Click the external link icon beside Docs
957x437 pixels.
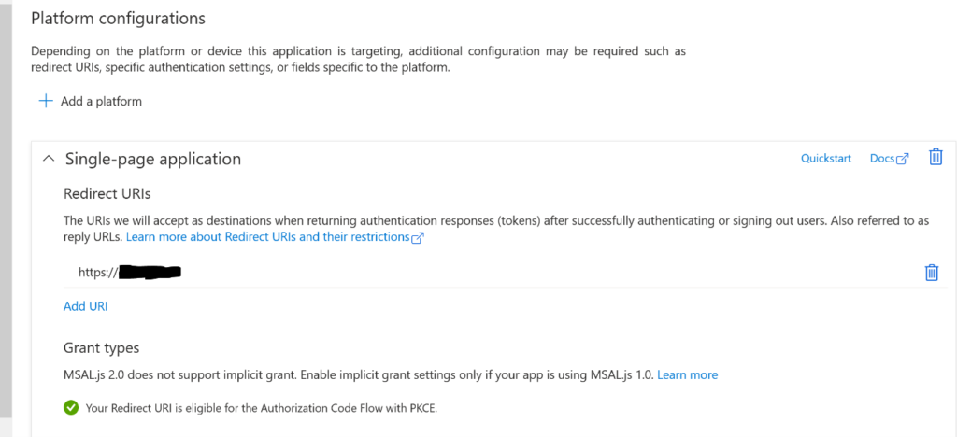902,159
